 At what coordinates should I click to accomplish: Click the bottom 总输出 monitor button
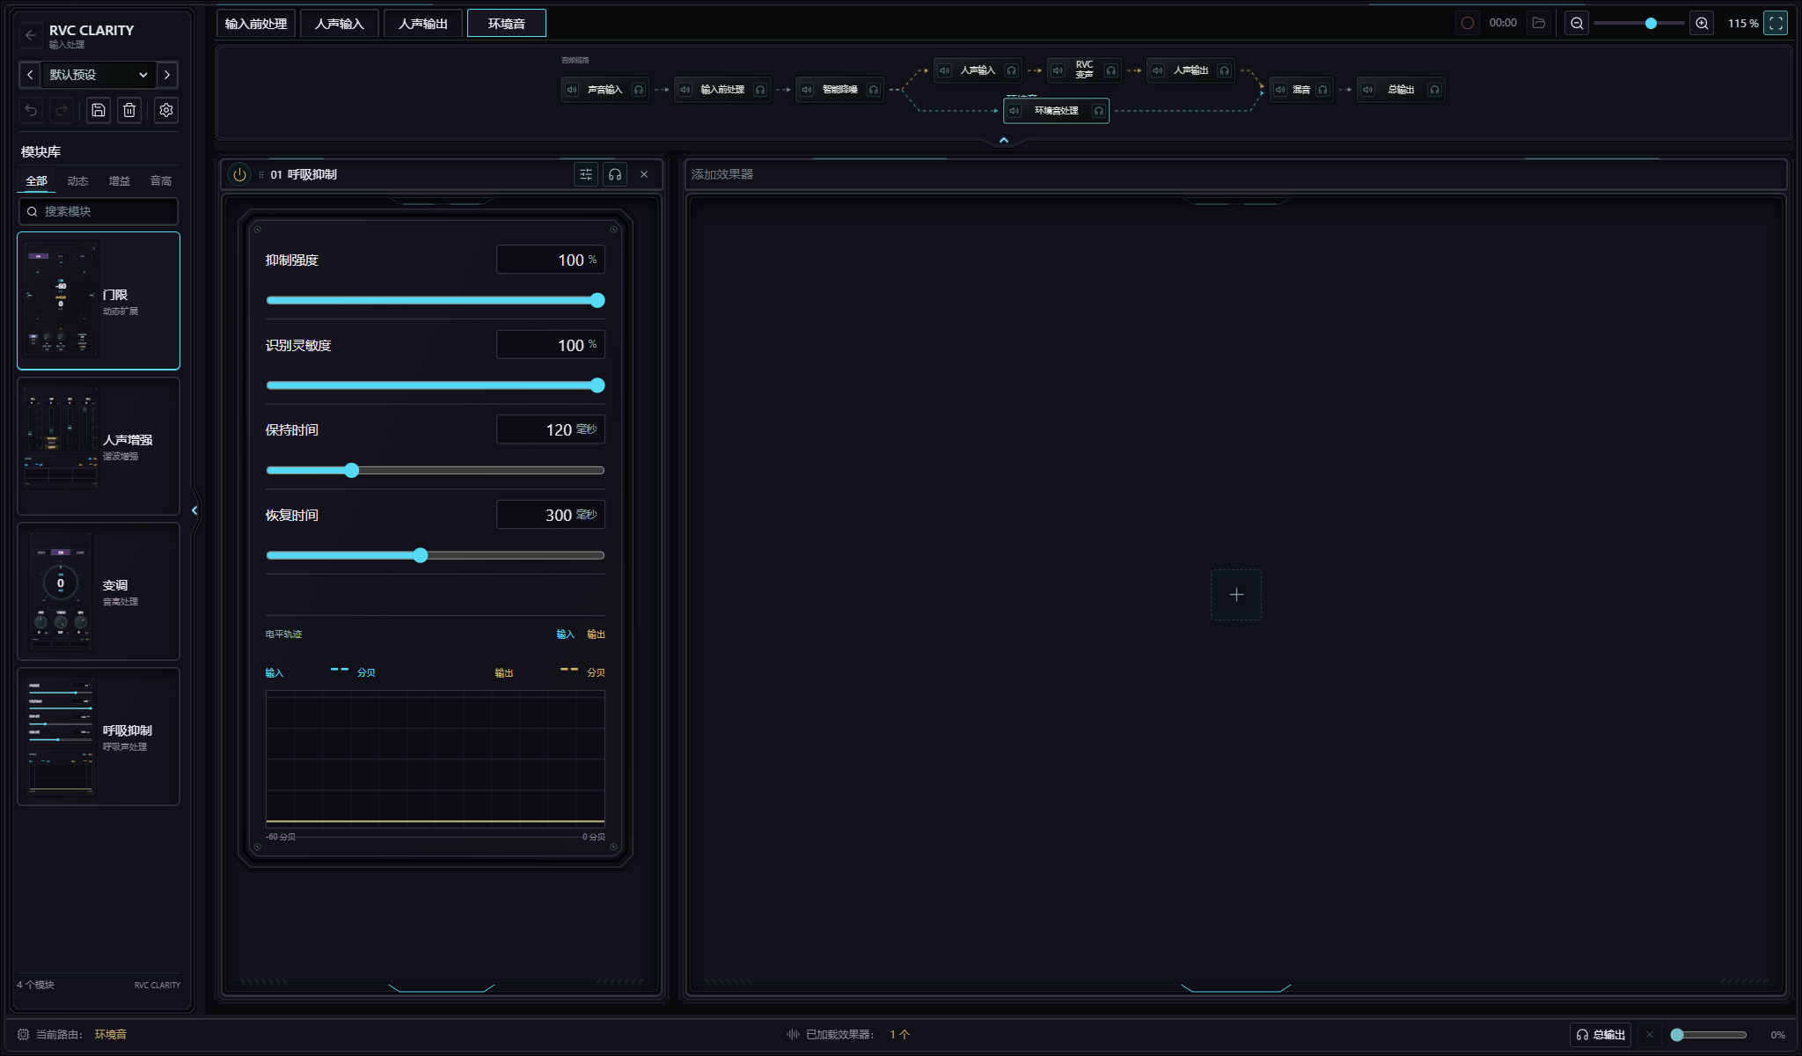(1601, 1034)
